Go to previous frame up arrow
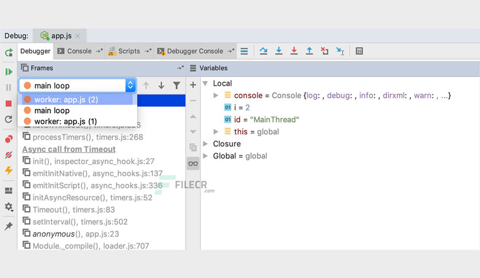The height and width of the screenshot is (278, 480). (x=146, y=86)
